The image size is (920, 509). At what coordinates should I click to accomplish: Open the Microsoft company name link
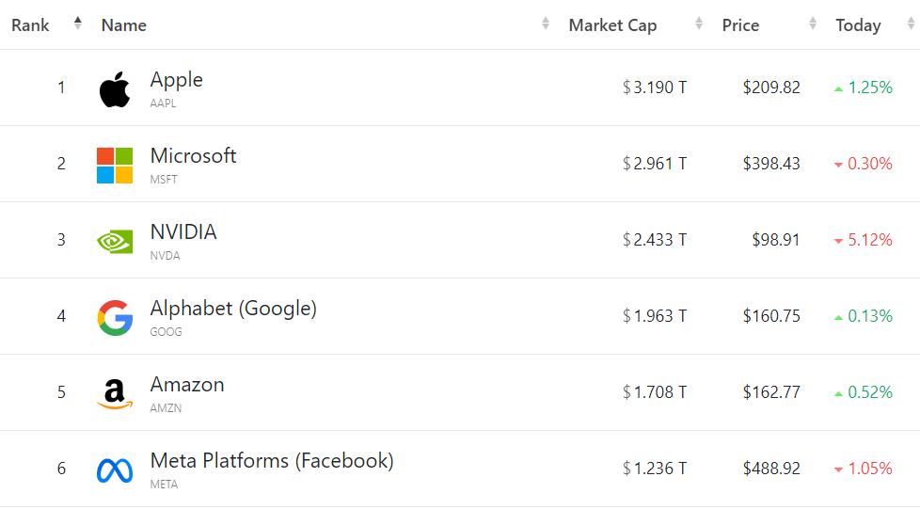click(x=193, y=156)
